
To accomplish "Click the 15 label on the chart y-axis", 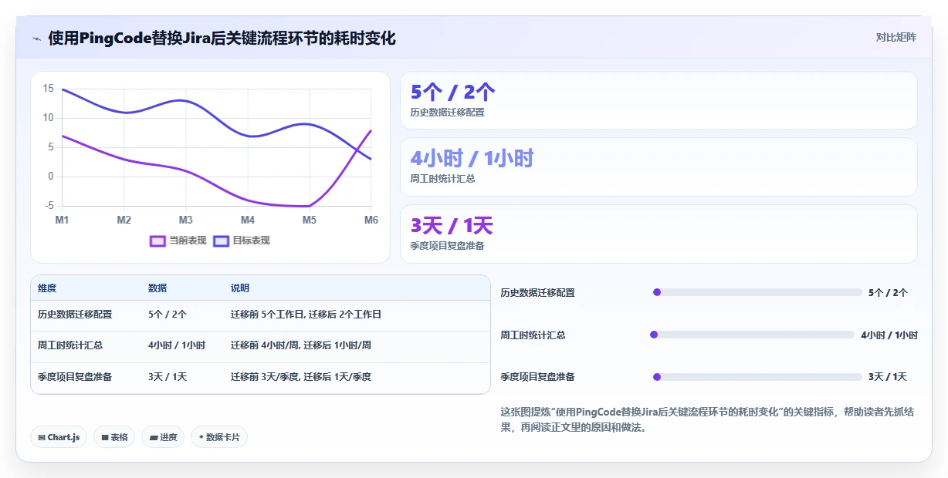I will click(48, 89).
